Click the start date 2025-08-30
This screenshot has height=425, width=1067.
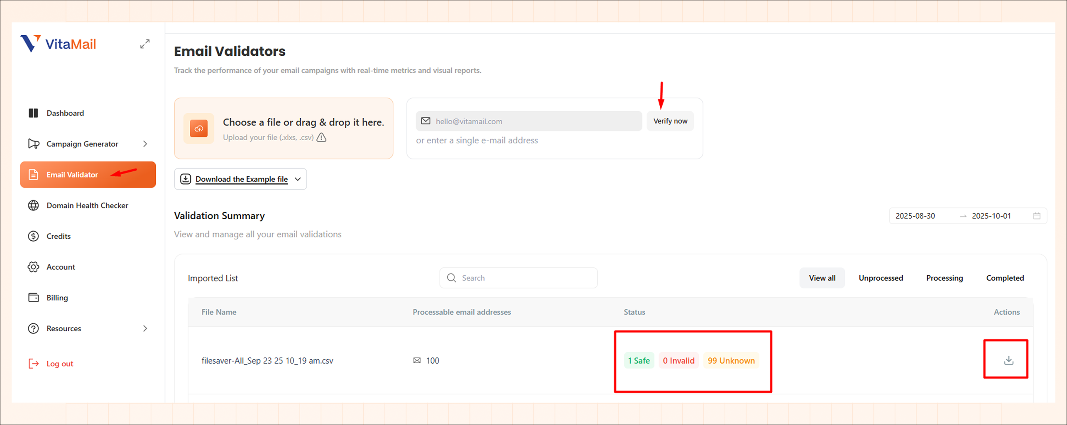[915, 216]
